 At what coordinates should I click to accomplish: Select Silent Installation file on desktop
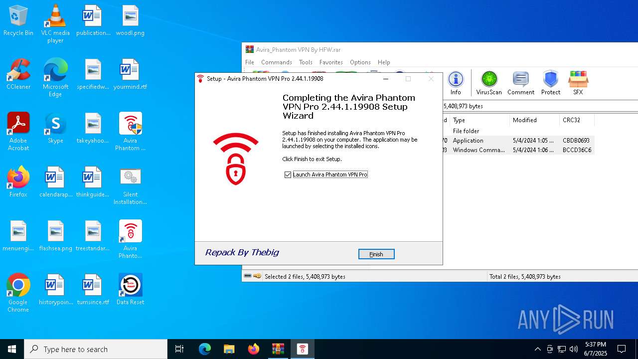[130, 185]
